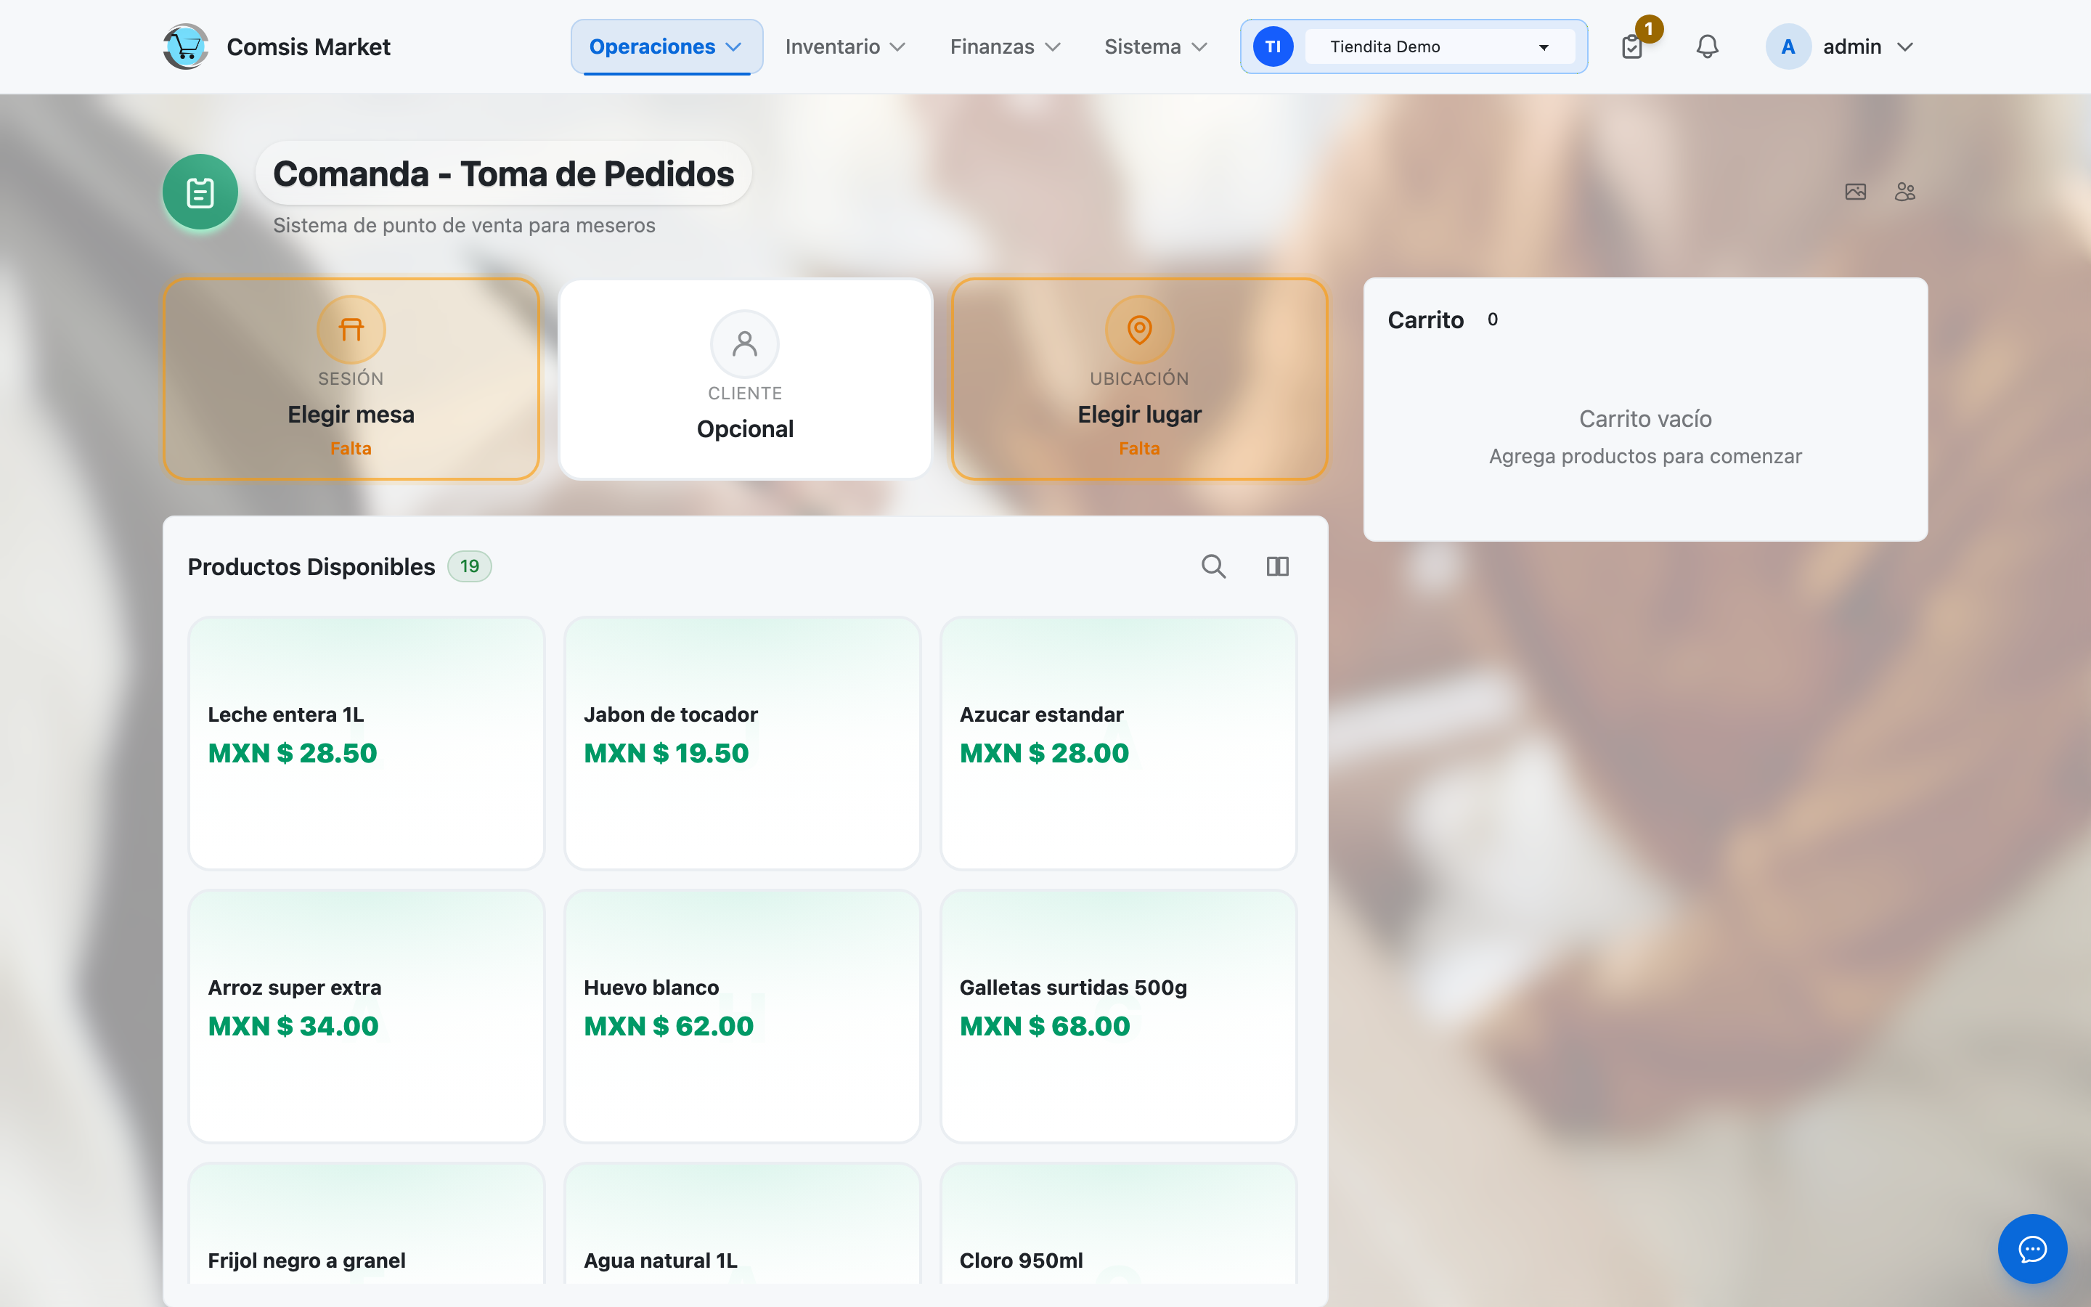Expand the Operaciones menu
This screenshot has width=2091, height=1307.
665,46
